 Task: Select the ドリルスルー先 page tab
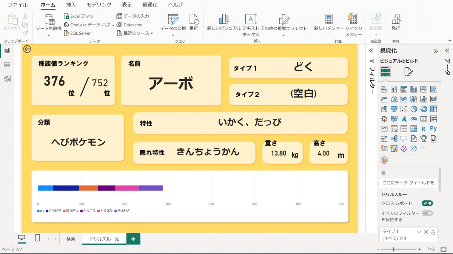pos(104,239)
